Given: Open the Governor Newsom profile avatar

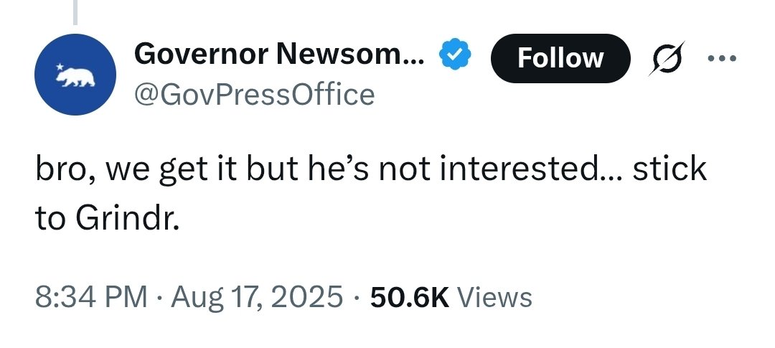Looking at the screenshot, I should tap(75, 75).
